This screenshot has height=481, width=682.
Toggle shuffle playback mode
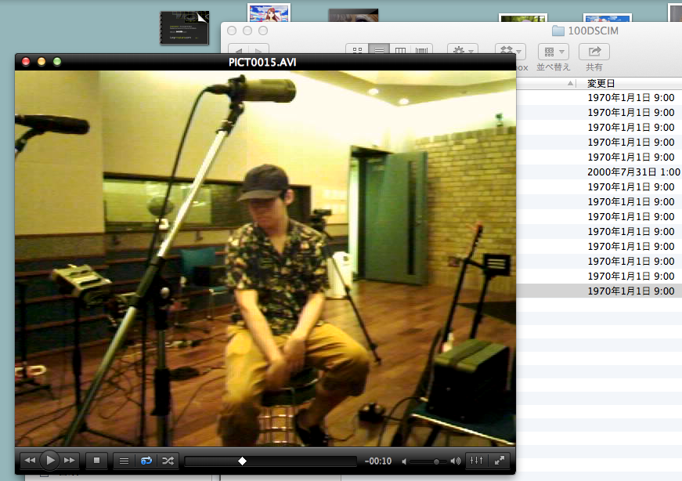coord(168,461)
